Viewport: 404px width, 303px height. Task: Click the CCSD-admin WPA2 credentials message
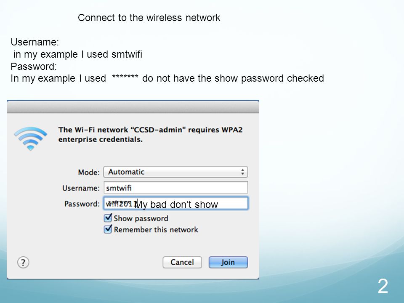click(x=151, y=135)
